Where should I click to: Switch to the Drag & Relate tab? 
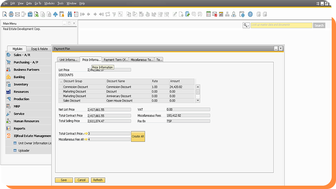pyautogui.click(x=39, y=49)
